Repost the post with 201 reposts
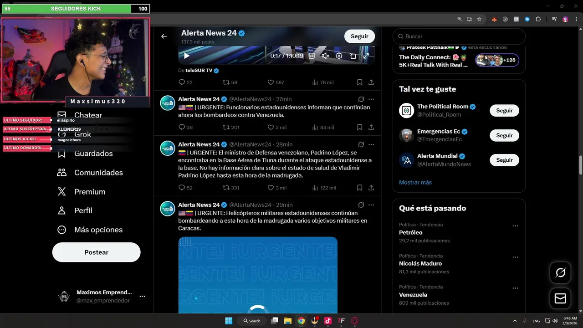This screenshot has width=583, height=328. coord(230,128)
